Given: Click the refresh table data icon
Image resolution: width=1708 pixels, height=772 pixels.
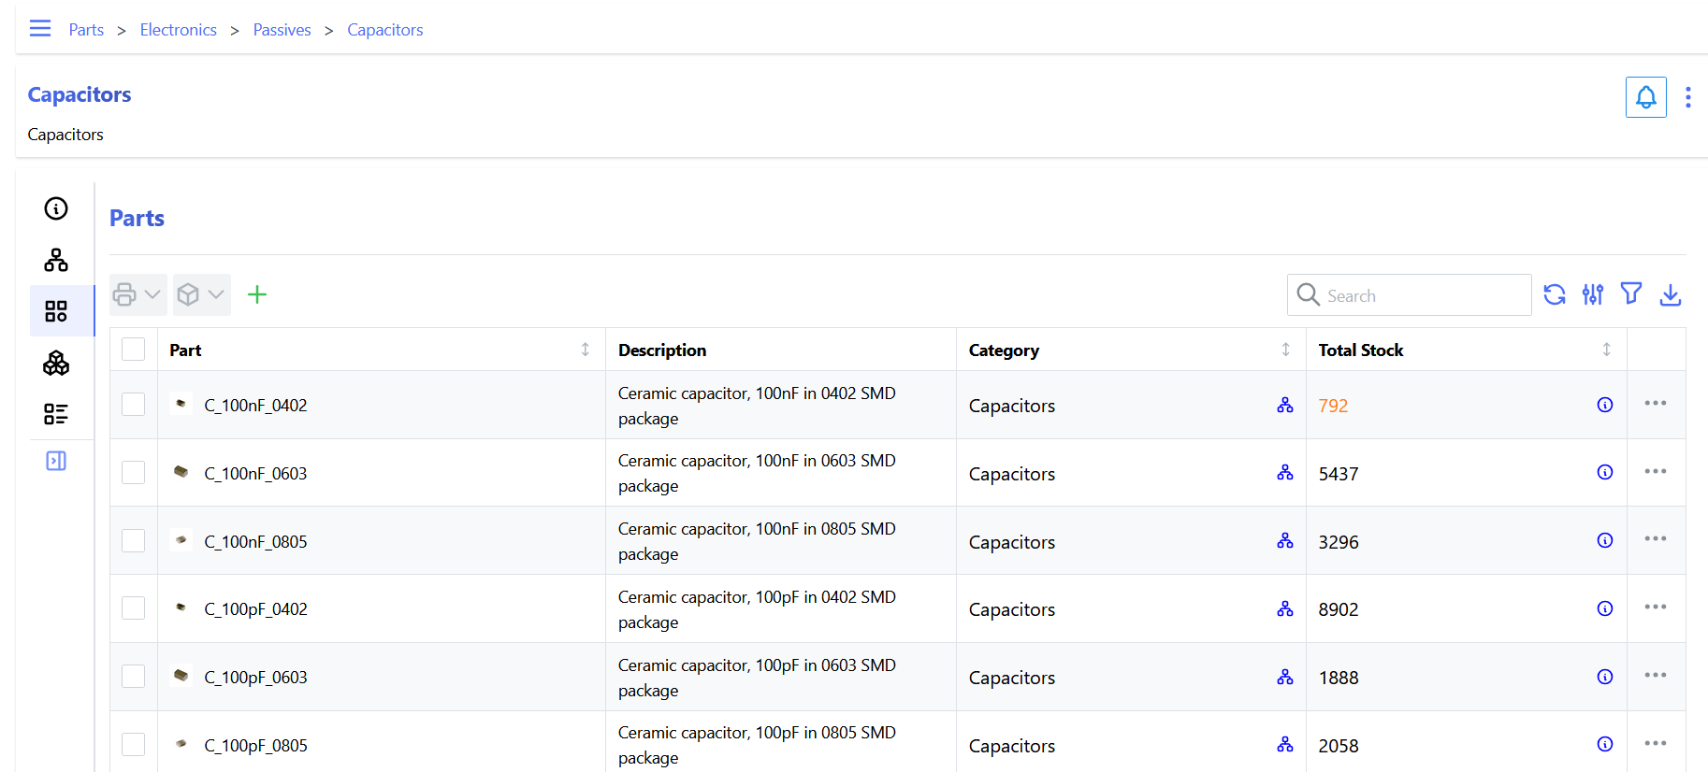Looking at the screenshot, I should click(1554, 295).
